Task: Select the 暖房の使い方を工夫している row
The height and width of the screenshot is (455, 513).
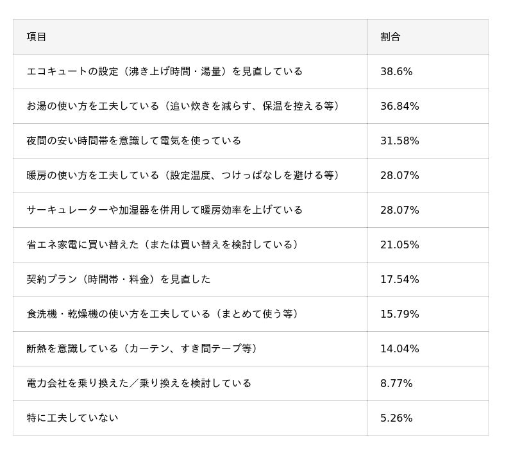Action: pos(183,175)
